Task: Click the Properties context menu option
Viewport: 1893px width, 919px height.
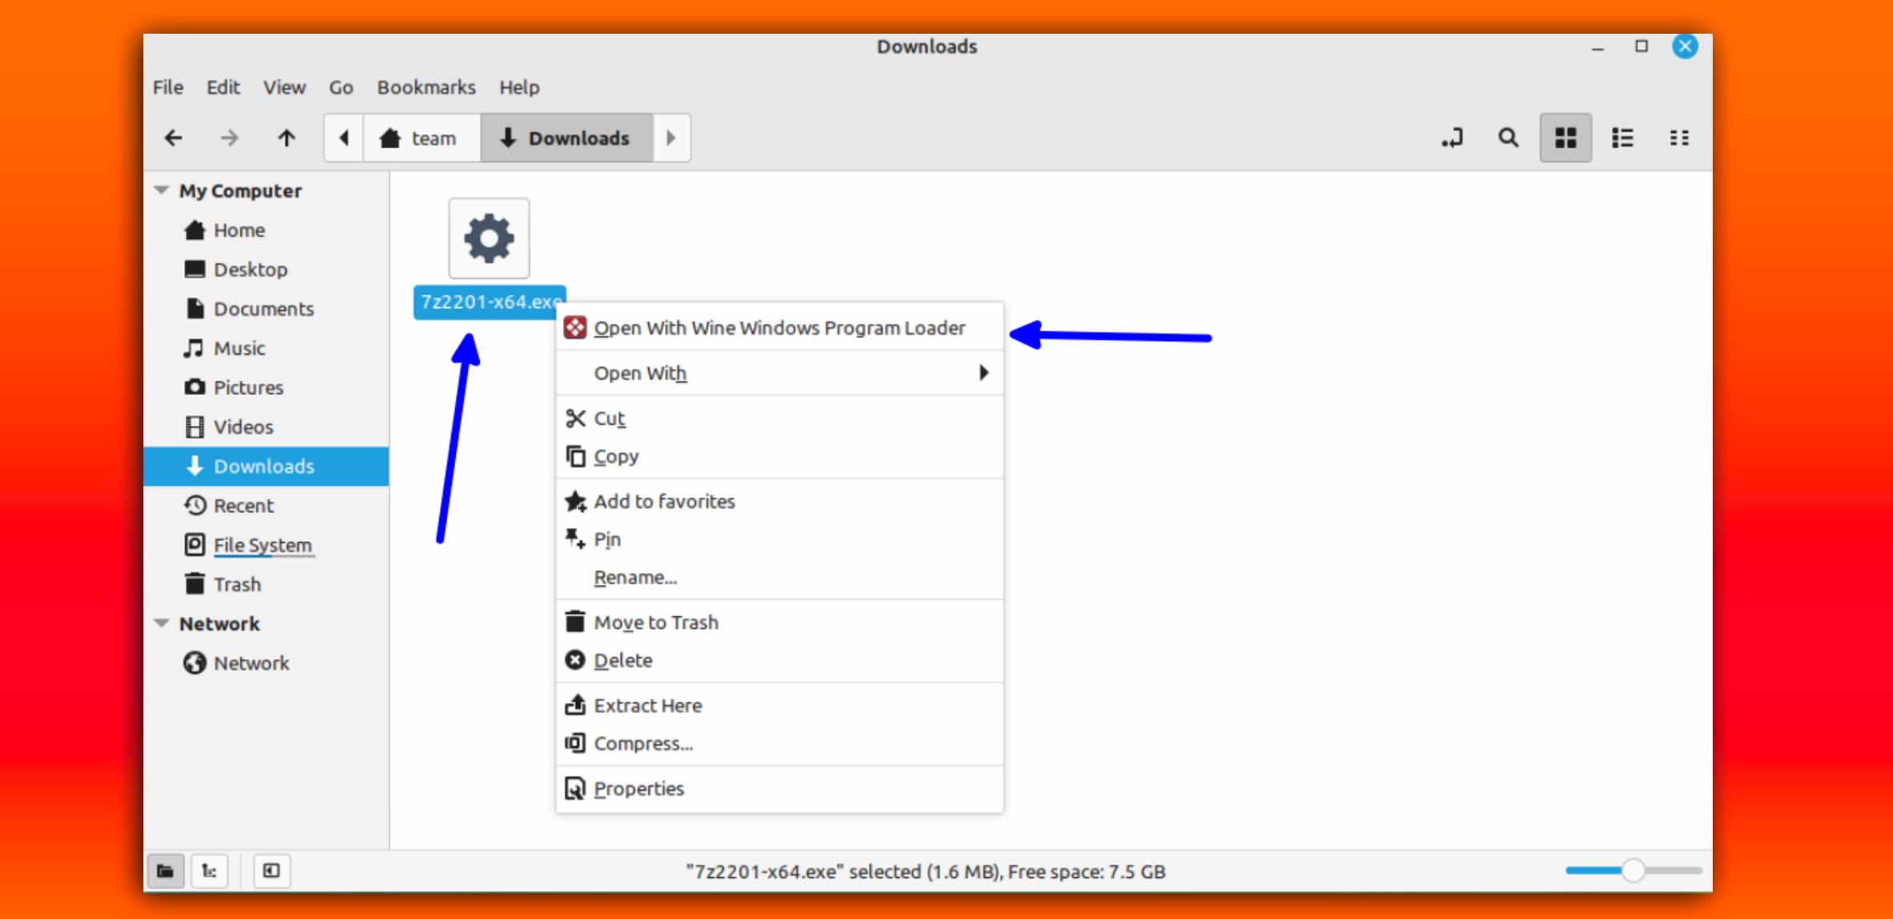Action: (x=638, y=788)
